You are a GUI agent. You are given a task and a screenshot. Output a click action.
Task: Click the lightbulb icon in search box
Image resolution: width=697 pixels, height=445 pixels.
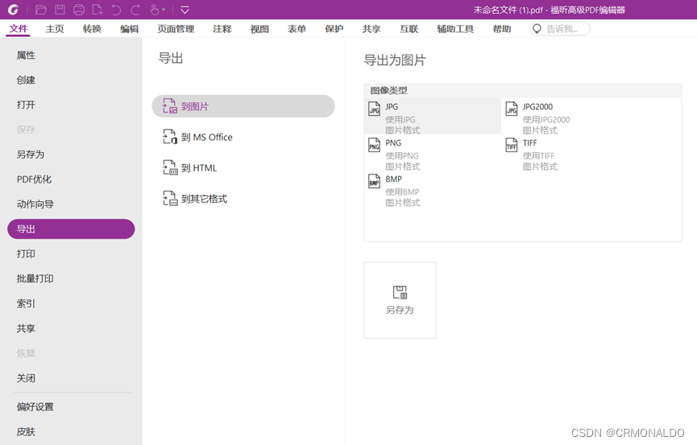537,29
